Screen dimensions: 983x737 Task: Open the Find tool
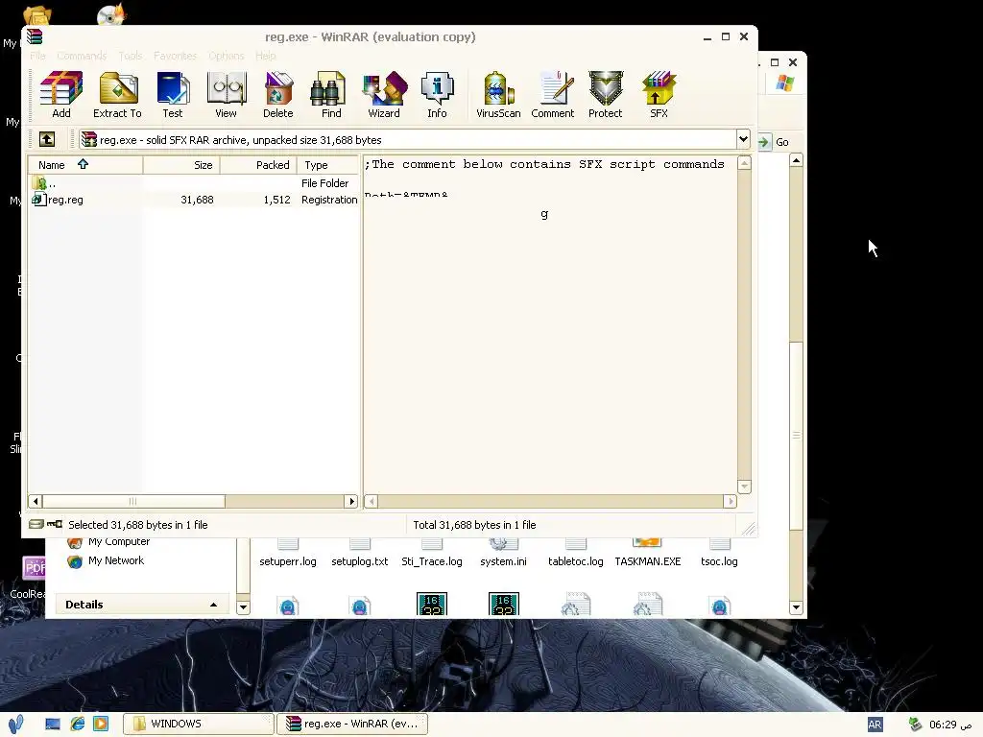click(x=331, y=95)
